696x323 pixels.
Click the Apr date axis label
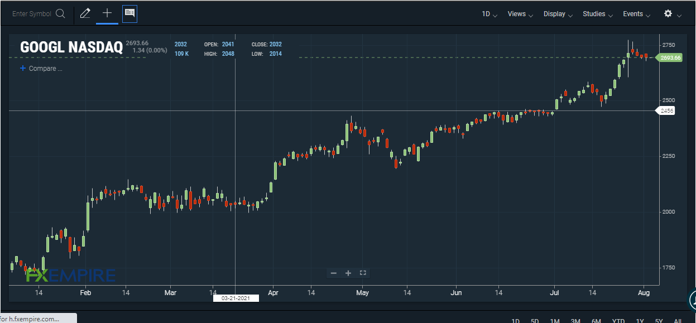tap(273, 292)
